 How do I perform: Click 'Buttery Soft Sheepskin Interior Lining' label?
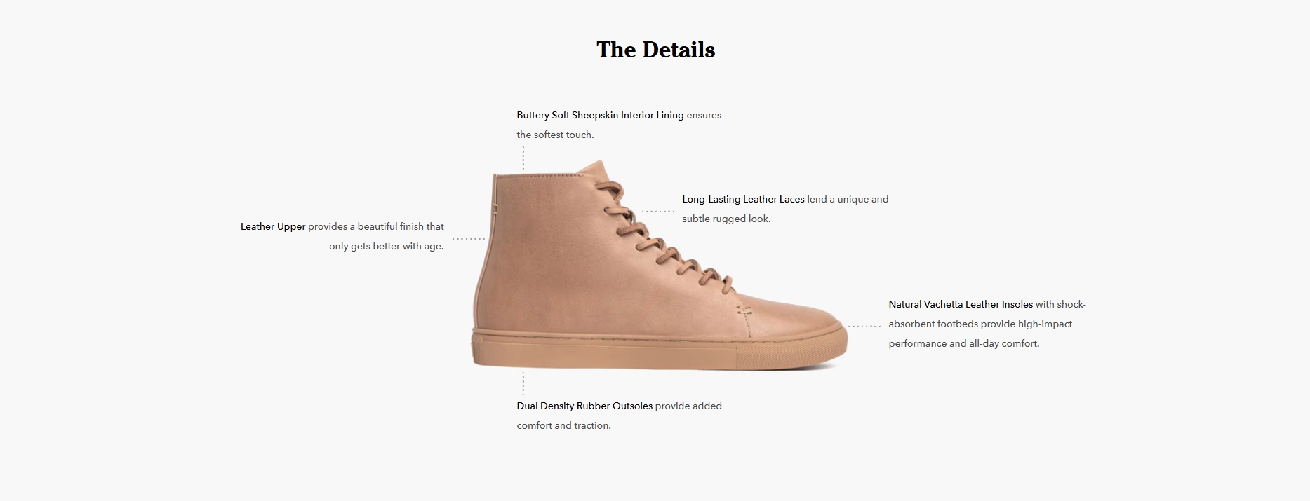point(600,115)
